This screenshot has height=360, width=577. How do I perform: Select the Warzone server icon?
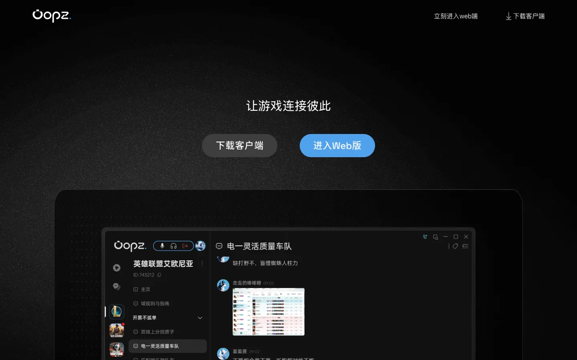[117, 350]
